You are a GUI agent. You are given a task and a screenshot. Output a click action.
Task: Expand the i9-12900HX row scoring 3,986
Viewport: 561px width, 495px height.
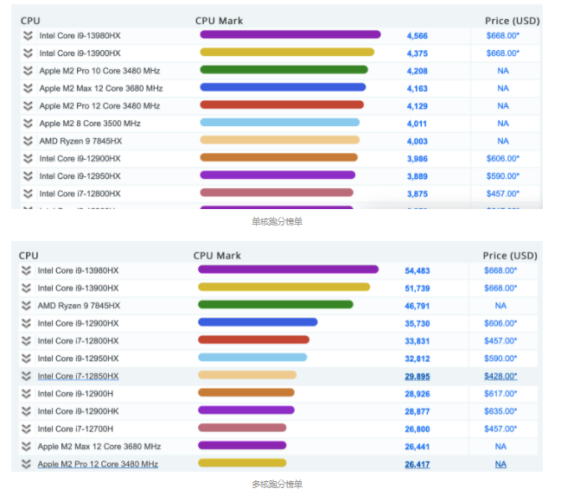tap(28, 158)
